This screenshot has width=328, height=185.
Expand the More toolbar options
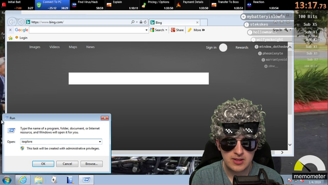point(199,30)
